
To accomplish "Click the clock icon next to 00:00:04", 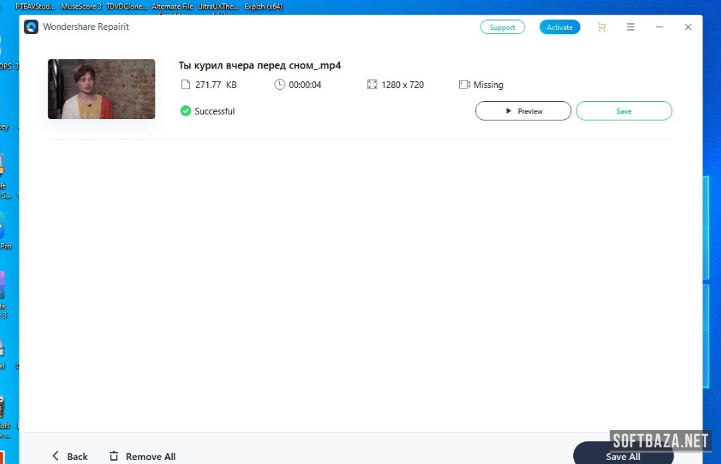I will [279, 85].
